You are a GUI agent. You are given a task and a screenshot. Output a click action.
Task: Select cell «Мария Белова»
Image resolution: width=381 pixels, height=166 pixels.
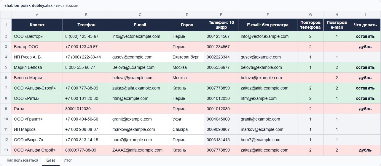click(x=37, y=67)
